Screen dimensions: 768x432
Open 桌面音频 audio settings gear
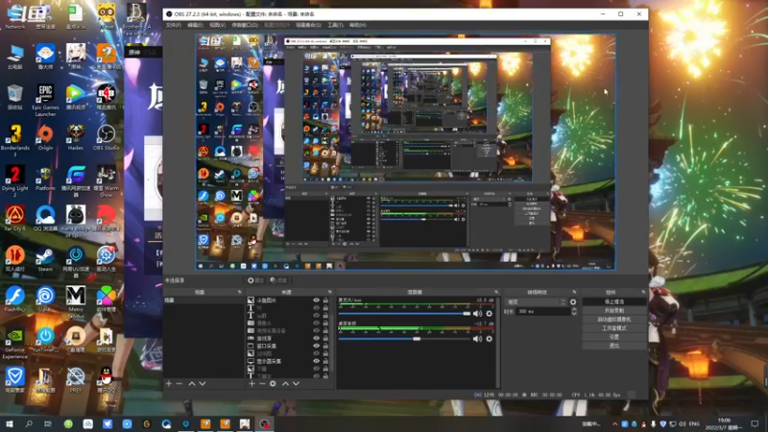pos(489,339)
